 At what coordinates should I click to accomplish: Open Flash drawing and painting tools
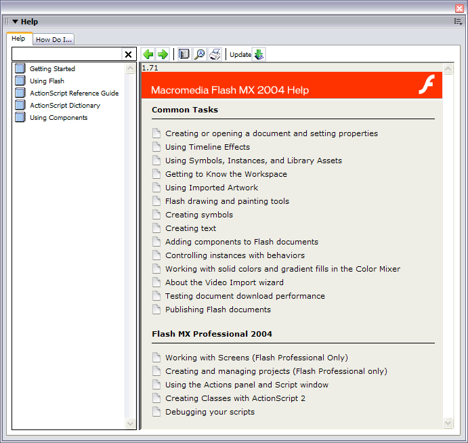[227, 201]
